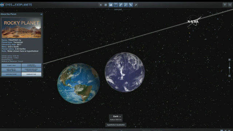233x131 pixels.
Task: Select the rocket travel toolbar icon
Action: click(121, 5)
